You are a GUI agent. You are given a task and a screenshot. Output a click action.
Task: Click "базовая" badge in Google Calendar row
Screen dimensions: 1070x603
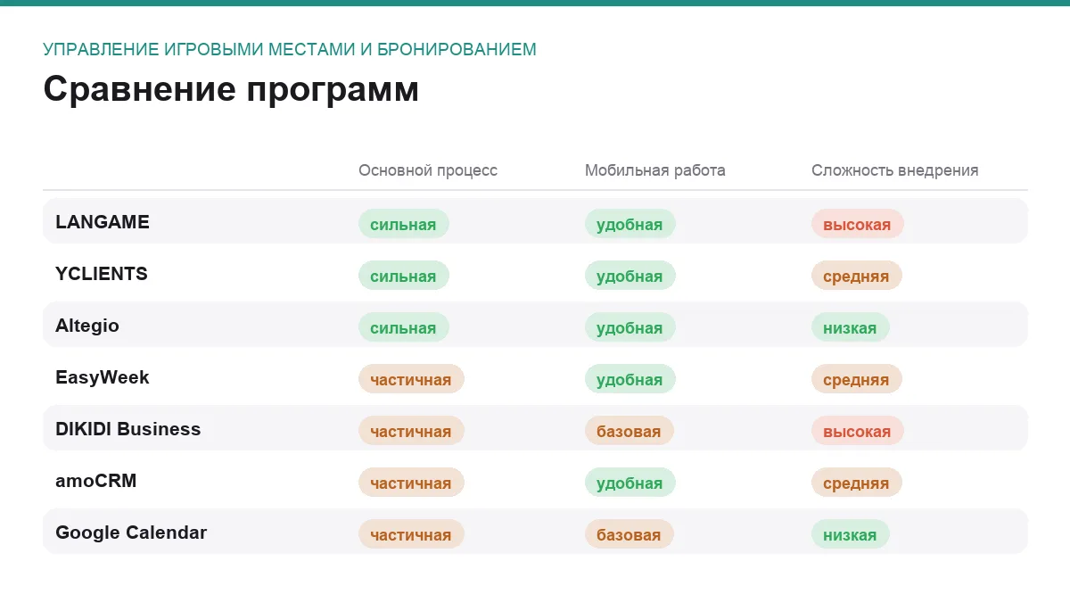(x=630, y=534)
